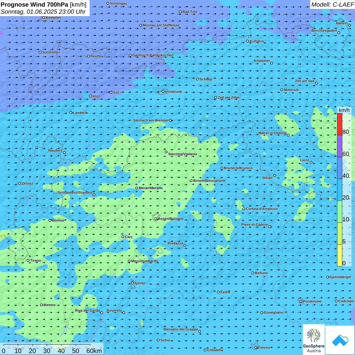This screenshot has width=355, height=355.
Task: Click the Sillian label
Action: (x=267, y=178)
